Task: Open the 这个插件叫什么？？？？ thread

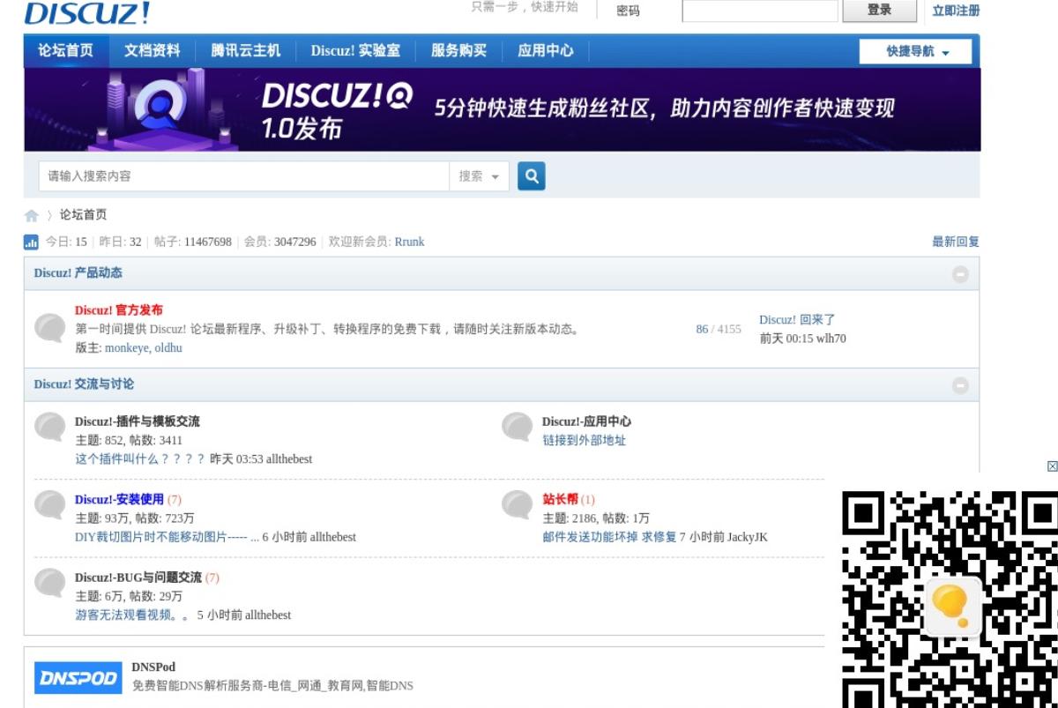Action: click(140, 458)
